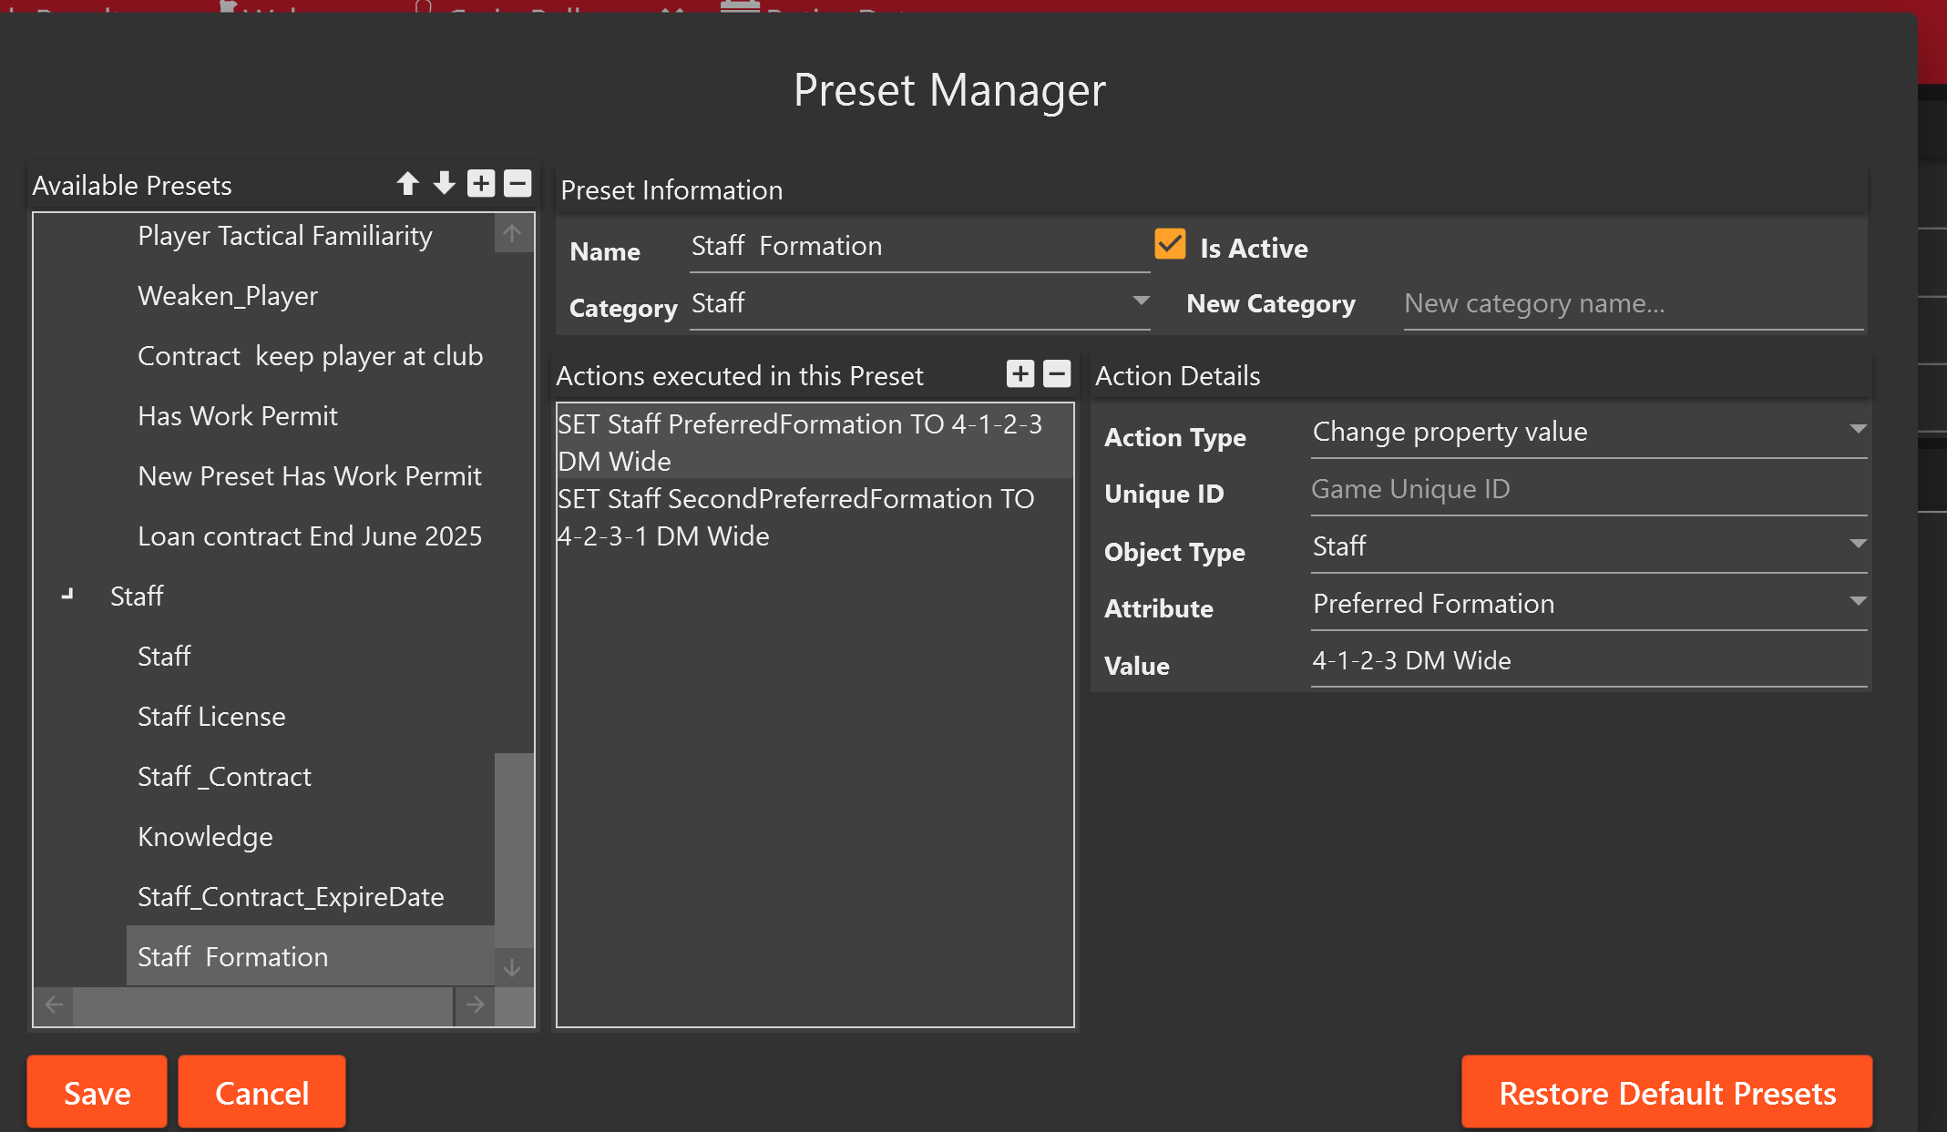Remove selected action from this preset

[1057, 373]
